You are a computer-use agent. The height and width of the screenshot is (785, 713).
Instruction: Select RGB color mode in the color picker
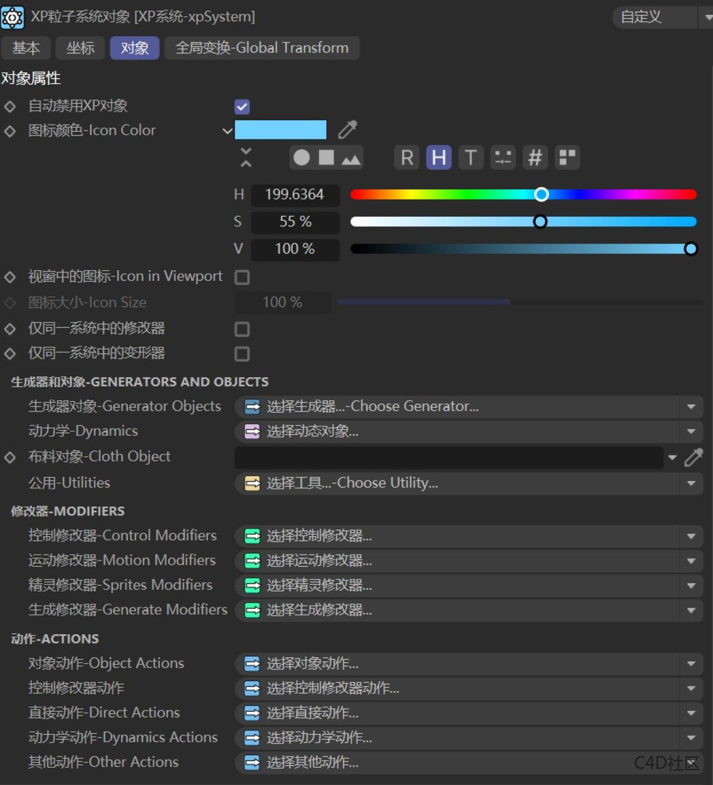tap(406, 157)
